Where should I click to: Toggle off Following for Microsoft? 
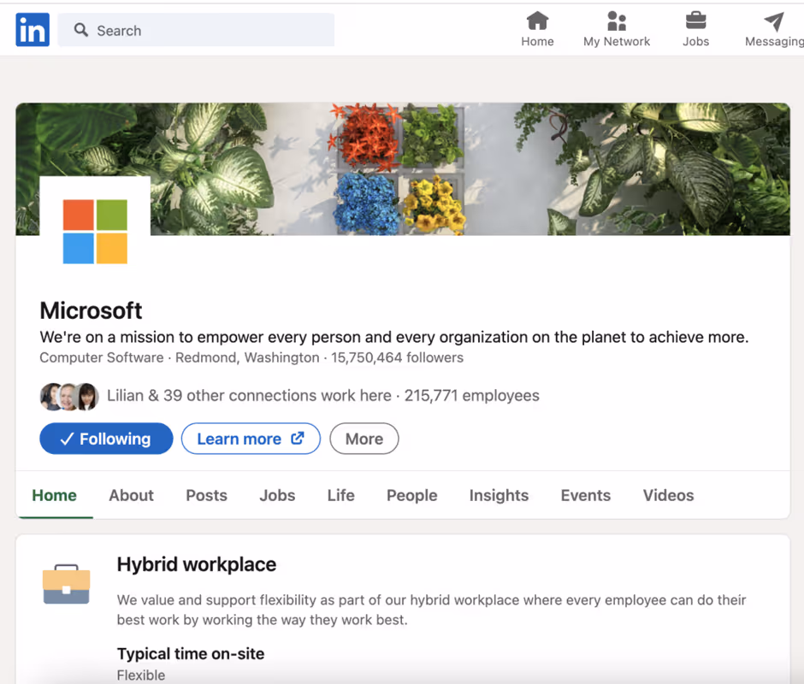tap(106, 439)
